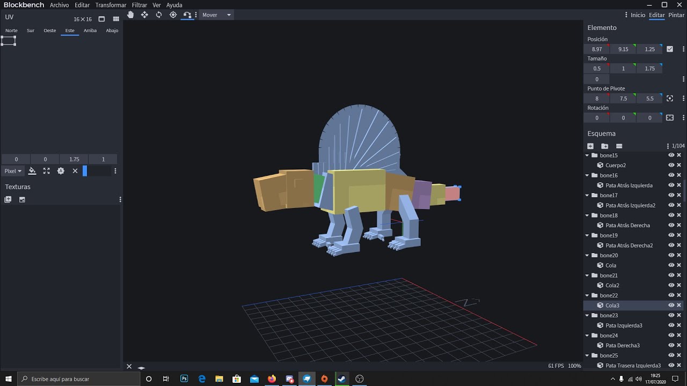The image size is (687, 386).
Task: Click the blue UV slider bar
Action: (85, 171)
